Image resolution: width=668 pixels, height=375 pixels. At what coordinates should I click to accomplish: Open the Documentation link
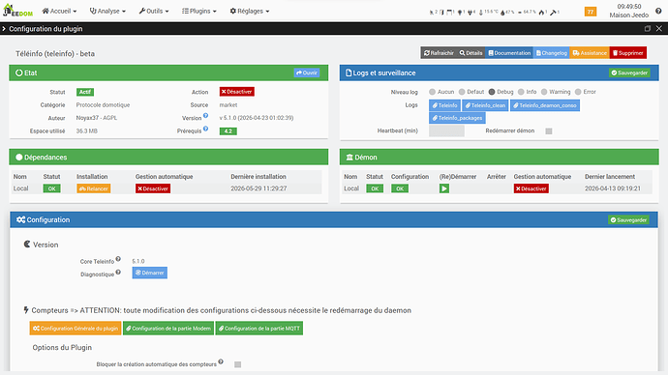pyautogui.click(x=509, y=53)
